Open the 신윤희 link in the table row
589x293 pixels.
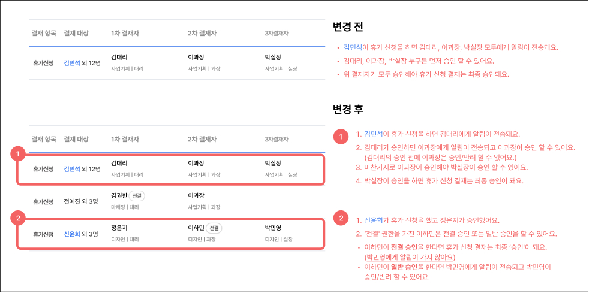point(72,234)
